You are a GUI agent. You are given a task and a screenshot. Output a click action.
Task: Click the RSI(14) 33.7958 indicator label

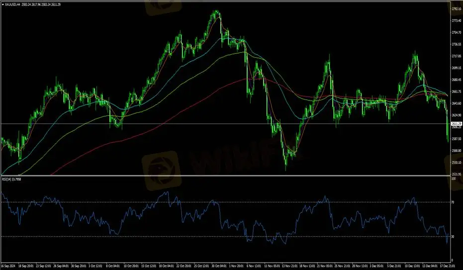click(x=11, y=179)
